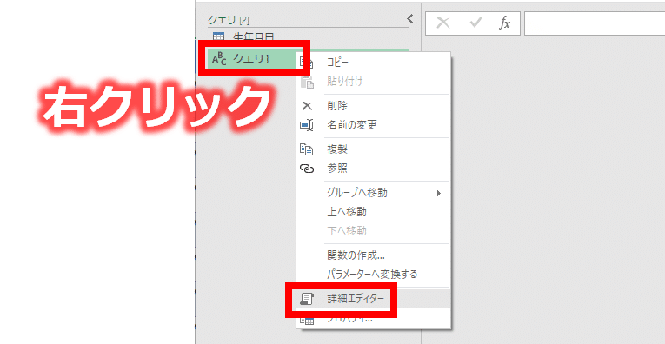Click inside the formula bar input field
This screenshot has height=344, width=665.
pyautogui.click(x=595, y=23)
